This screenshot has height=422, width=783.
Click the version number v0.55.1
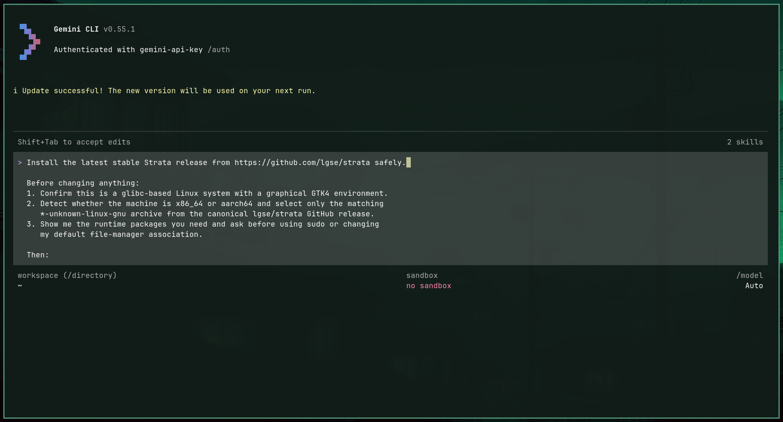click(x=119, y=29)
